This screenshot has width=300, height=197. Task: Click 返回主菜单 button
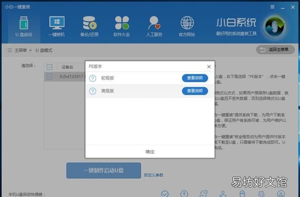pos(275,50)
